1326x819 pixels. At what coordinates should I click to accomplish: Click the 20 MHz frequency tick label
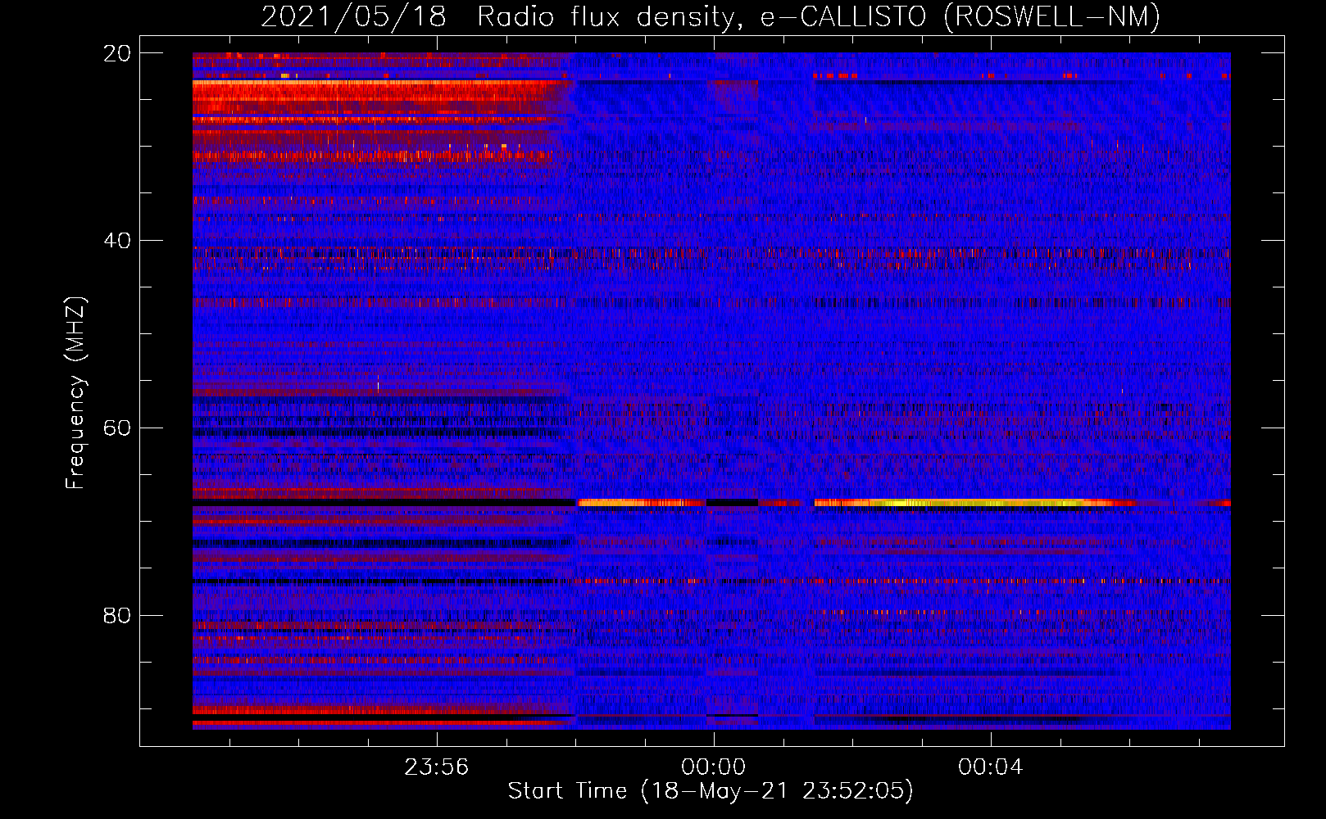117,53
